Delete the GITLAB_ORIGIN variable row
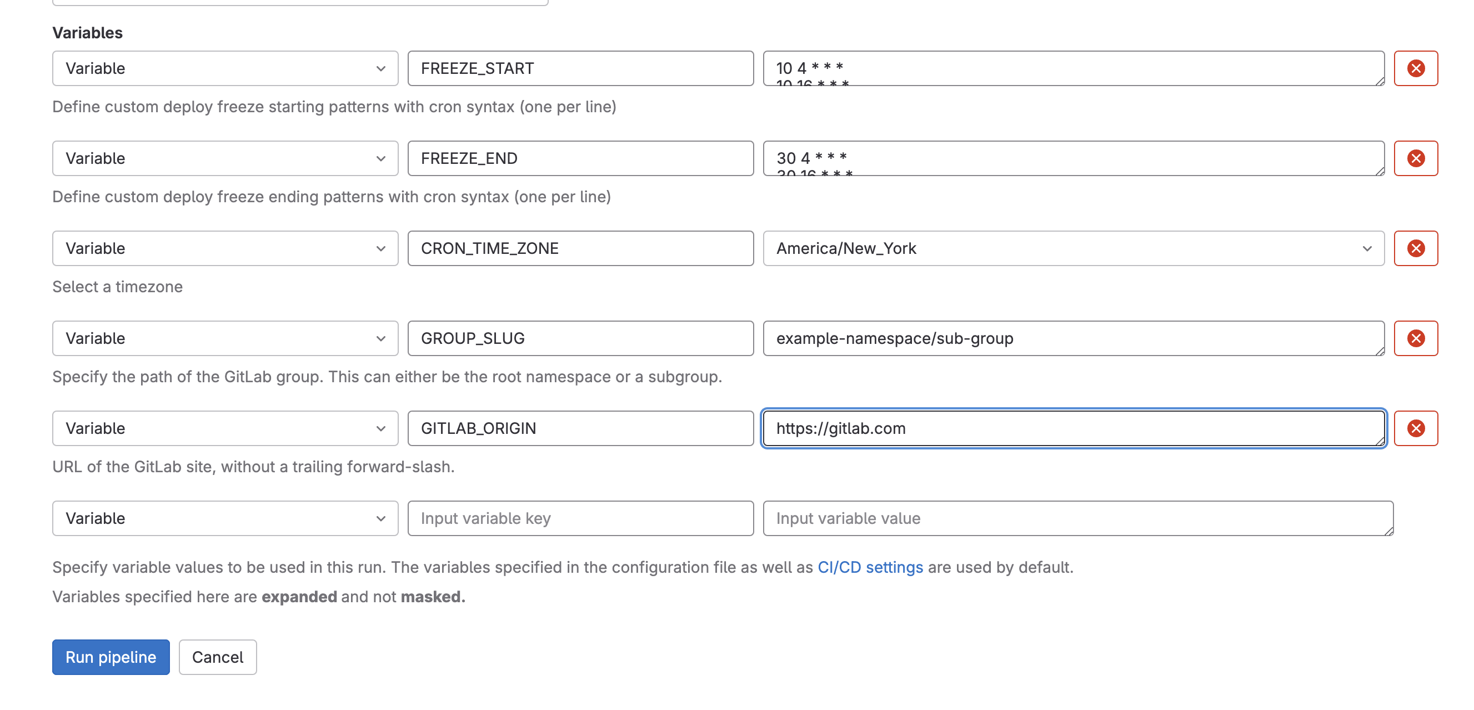Screen dimensions: 1474x710 [x=1416, y=428]
